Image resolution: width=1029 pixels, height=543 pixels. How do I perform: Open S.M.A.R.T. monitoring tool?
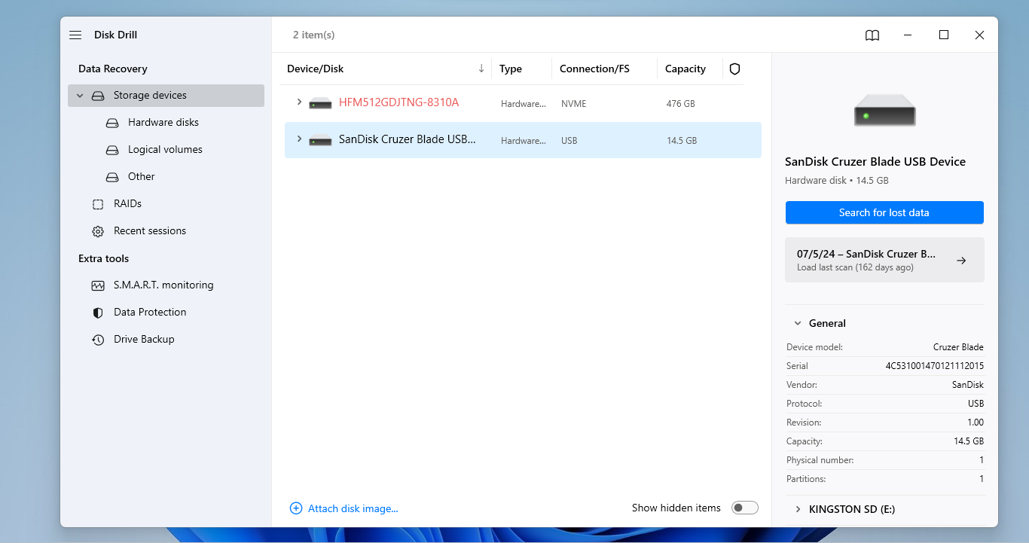pyautogui.click(x=163, y=285)
